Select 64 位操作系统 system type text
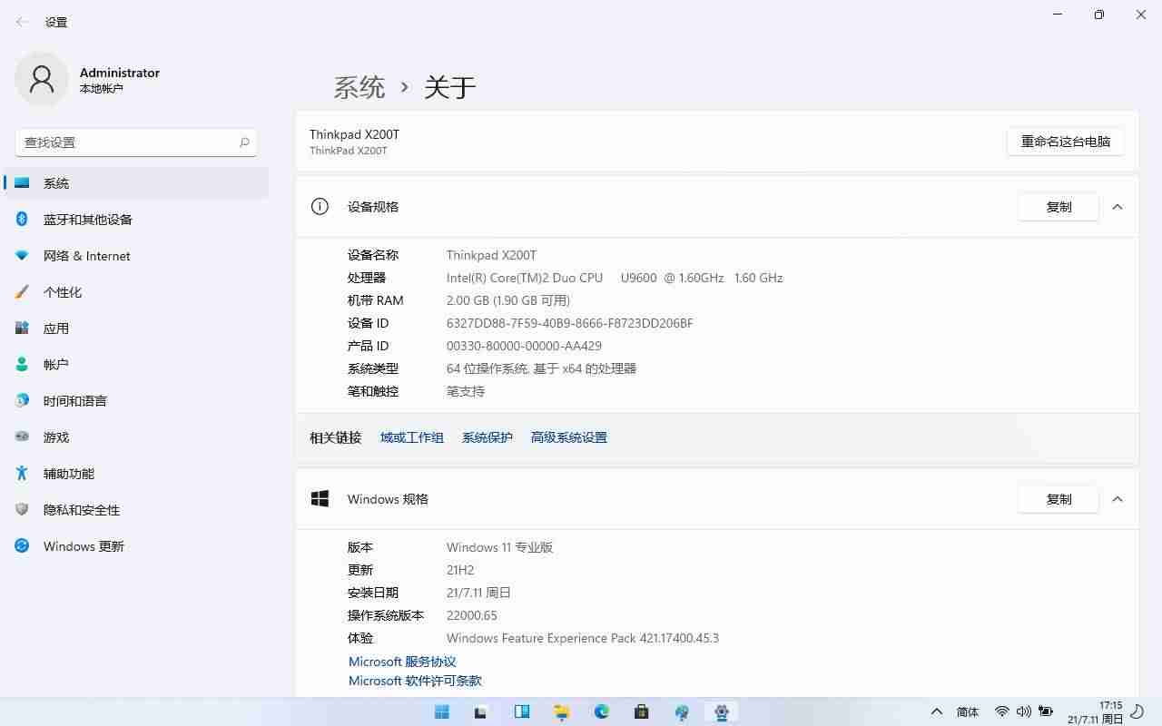The height and width of the screenshot is (726, 1162). coord(541,368)
